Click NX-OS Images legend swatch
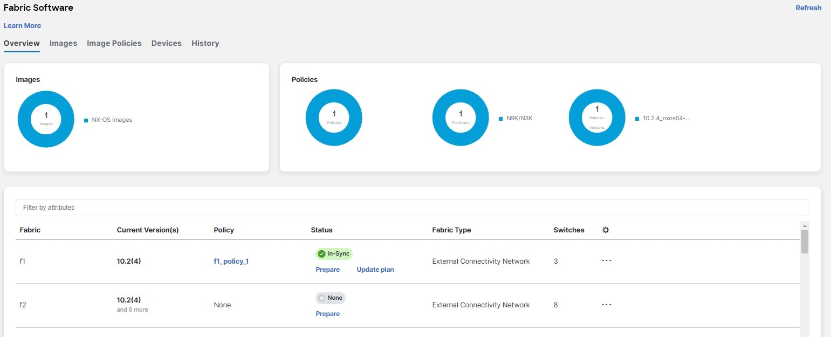This screenshot has height=337, width=831. (86, 120)
